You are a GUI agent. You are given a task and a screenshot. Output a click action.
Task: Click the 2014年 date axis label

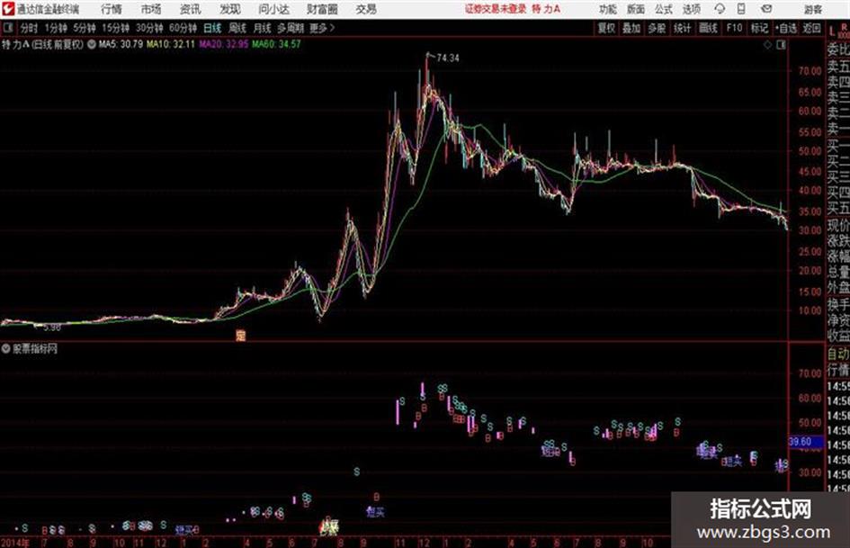click(14, 543)
